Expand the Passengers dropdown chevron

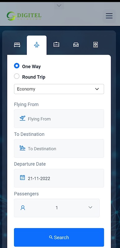pyautogui.click(x=90, y=207)
